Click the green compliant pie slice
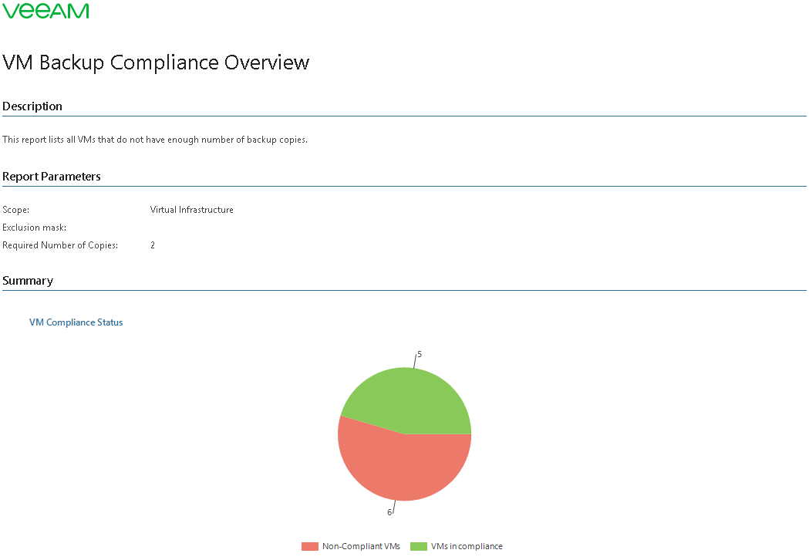This screenshot has height=560, width=809. (x=408, y=400)
